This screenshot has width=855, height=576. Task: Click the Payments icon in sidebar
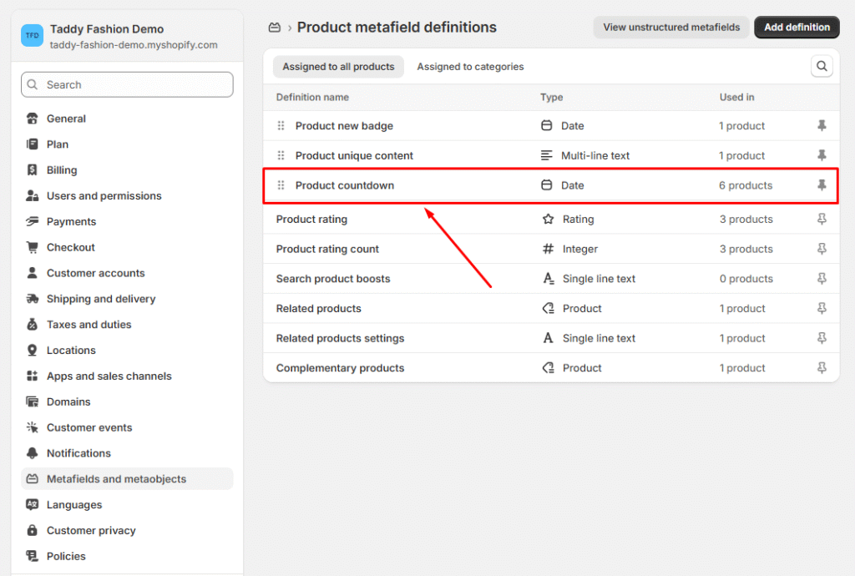pyautogui.click(x=33, y=221)
